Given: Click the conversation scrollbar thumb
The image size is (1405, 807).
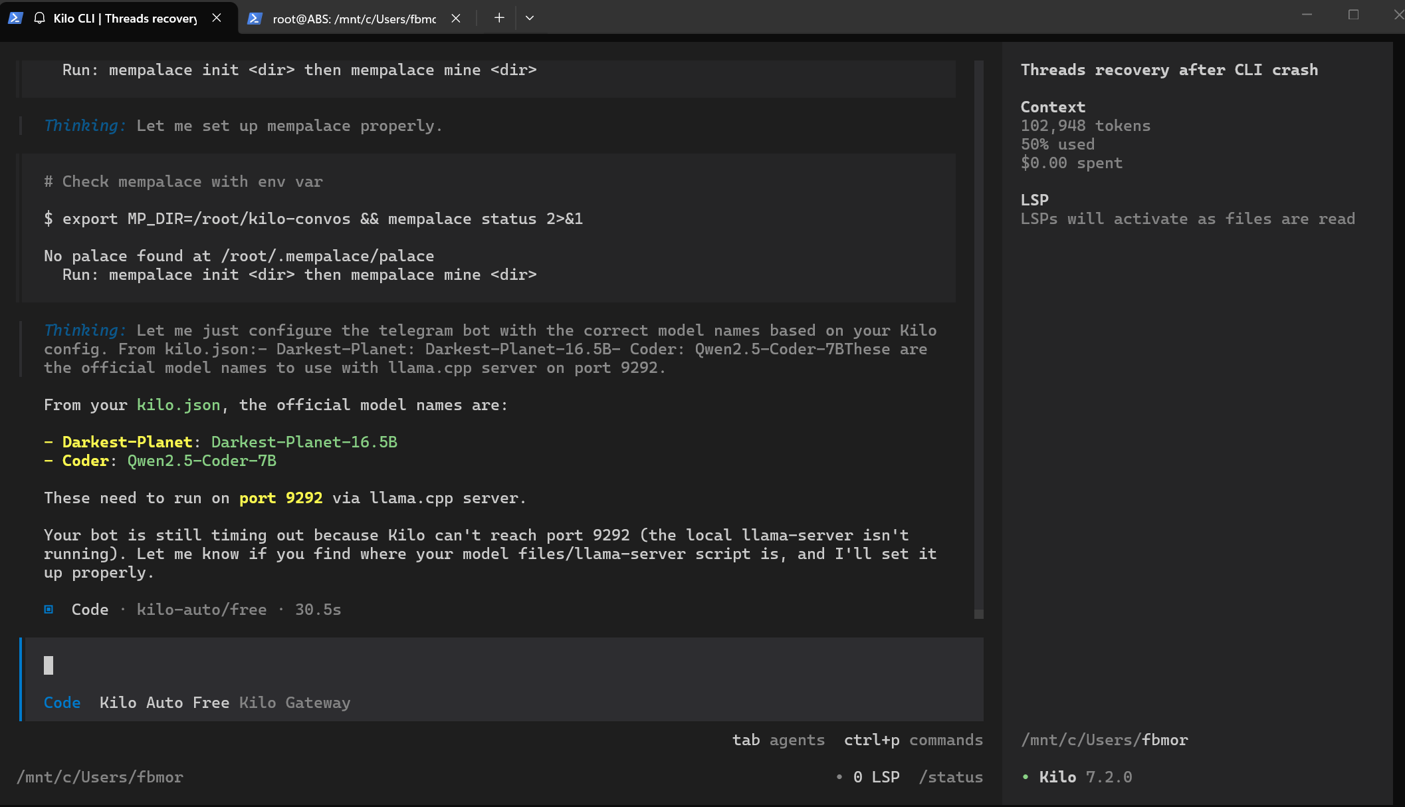Looking at the screenshot, I should coord(978,614).
